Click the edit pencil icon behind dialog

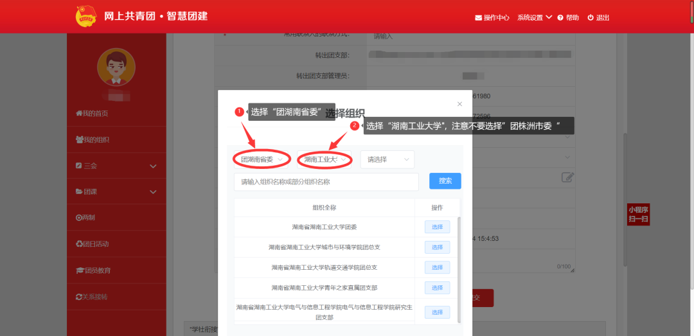coord(567,177)
